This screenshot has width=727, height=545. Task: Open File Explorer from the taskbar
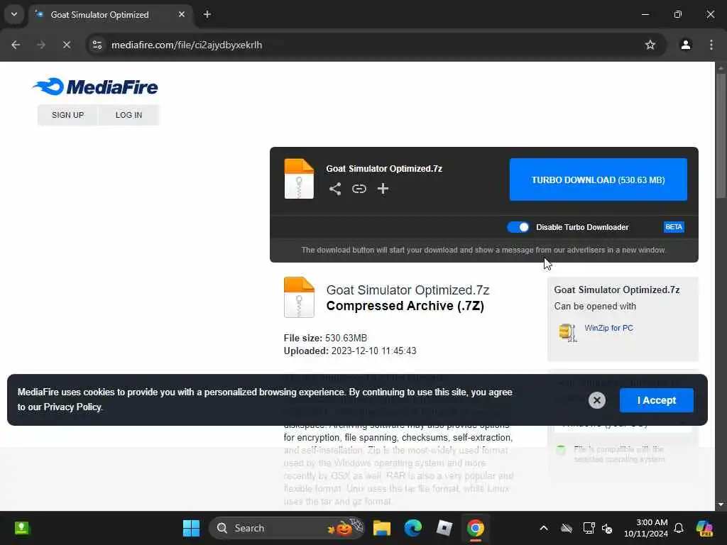[382, 528]
